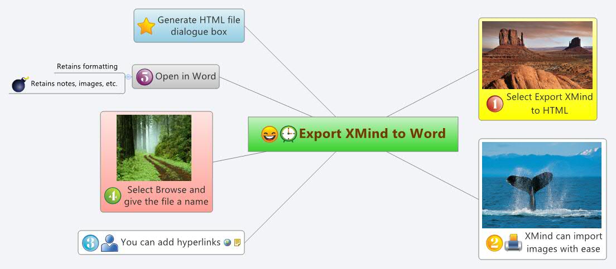
Task: Click the bomb marker icon
Action: click(x=20, y=84)
